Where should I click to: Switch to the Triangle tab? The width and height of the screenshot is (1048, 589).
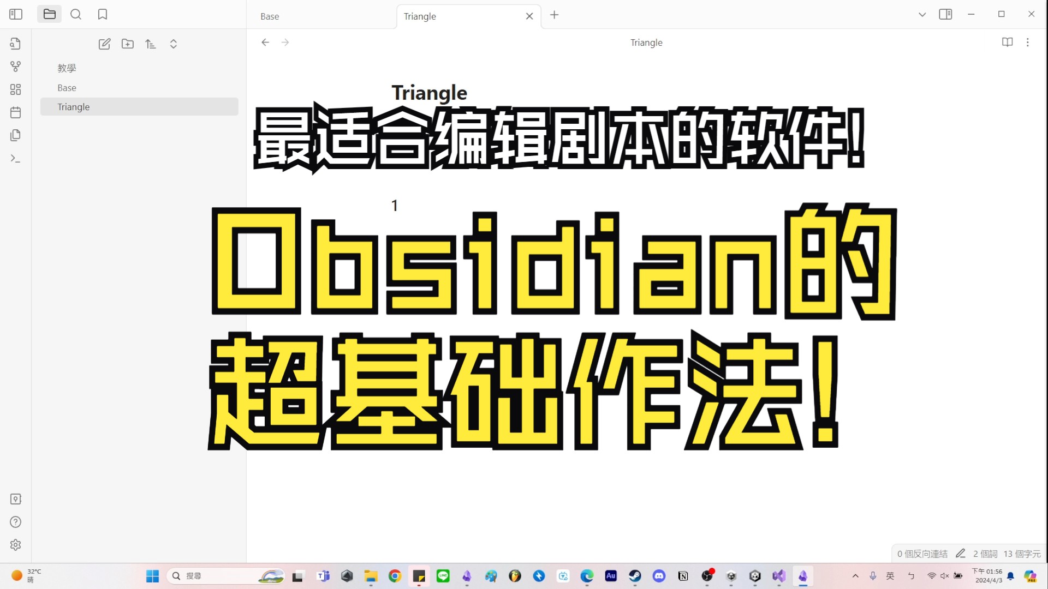tap(469, 16)
